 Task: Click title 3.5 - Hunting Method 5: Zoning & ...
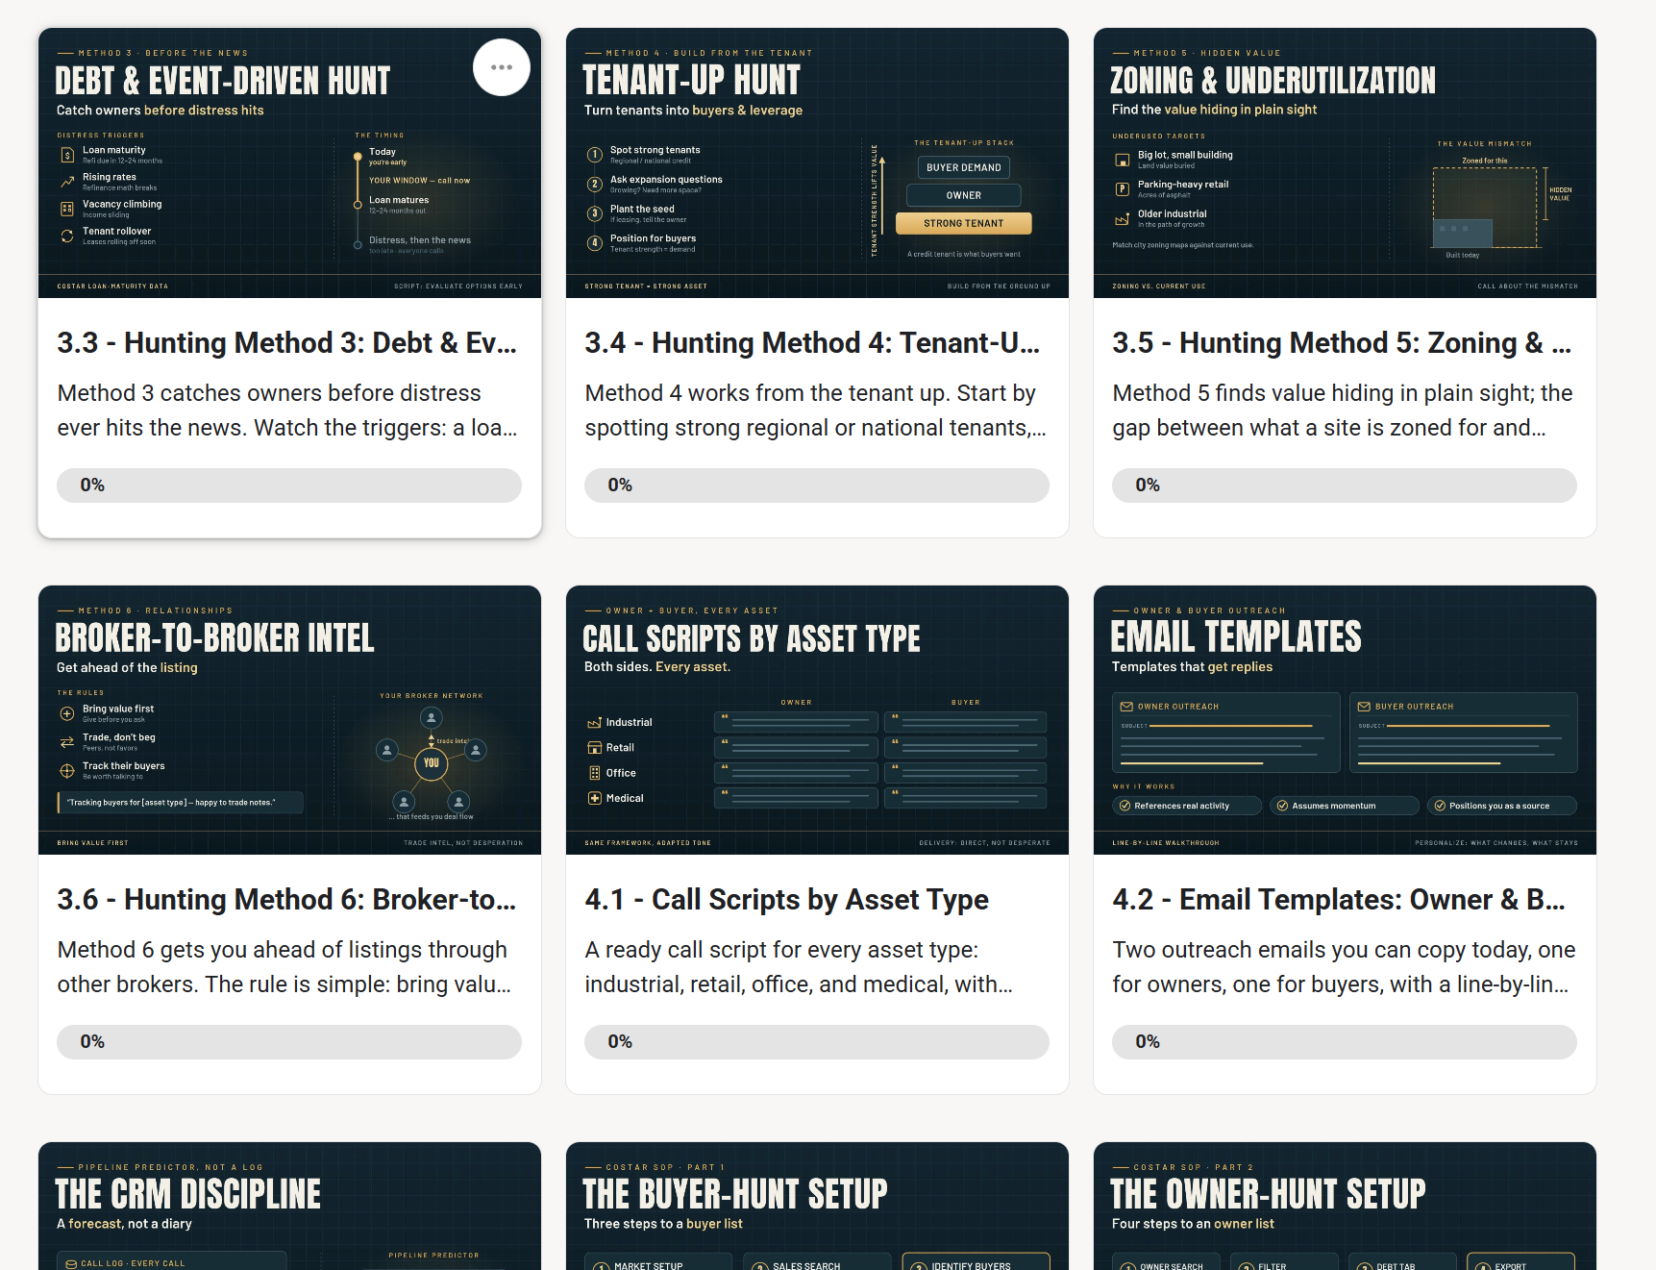(x=1343, y=343)
